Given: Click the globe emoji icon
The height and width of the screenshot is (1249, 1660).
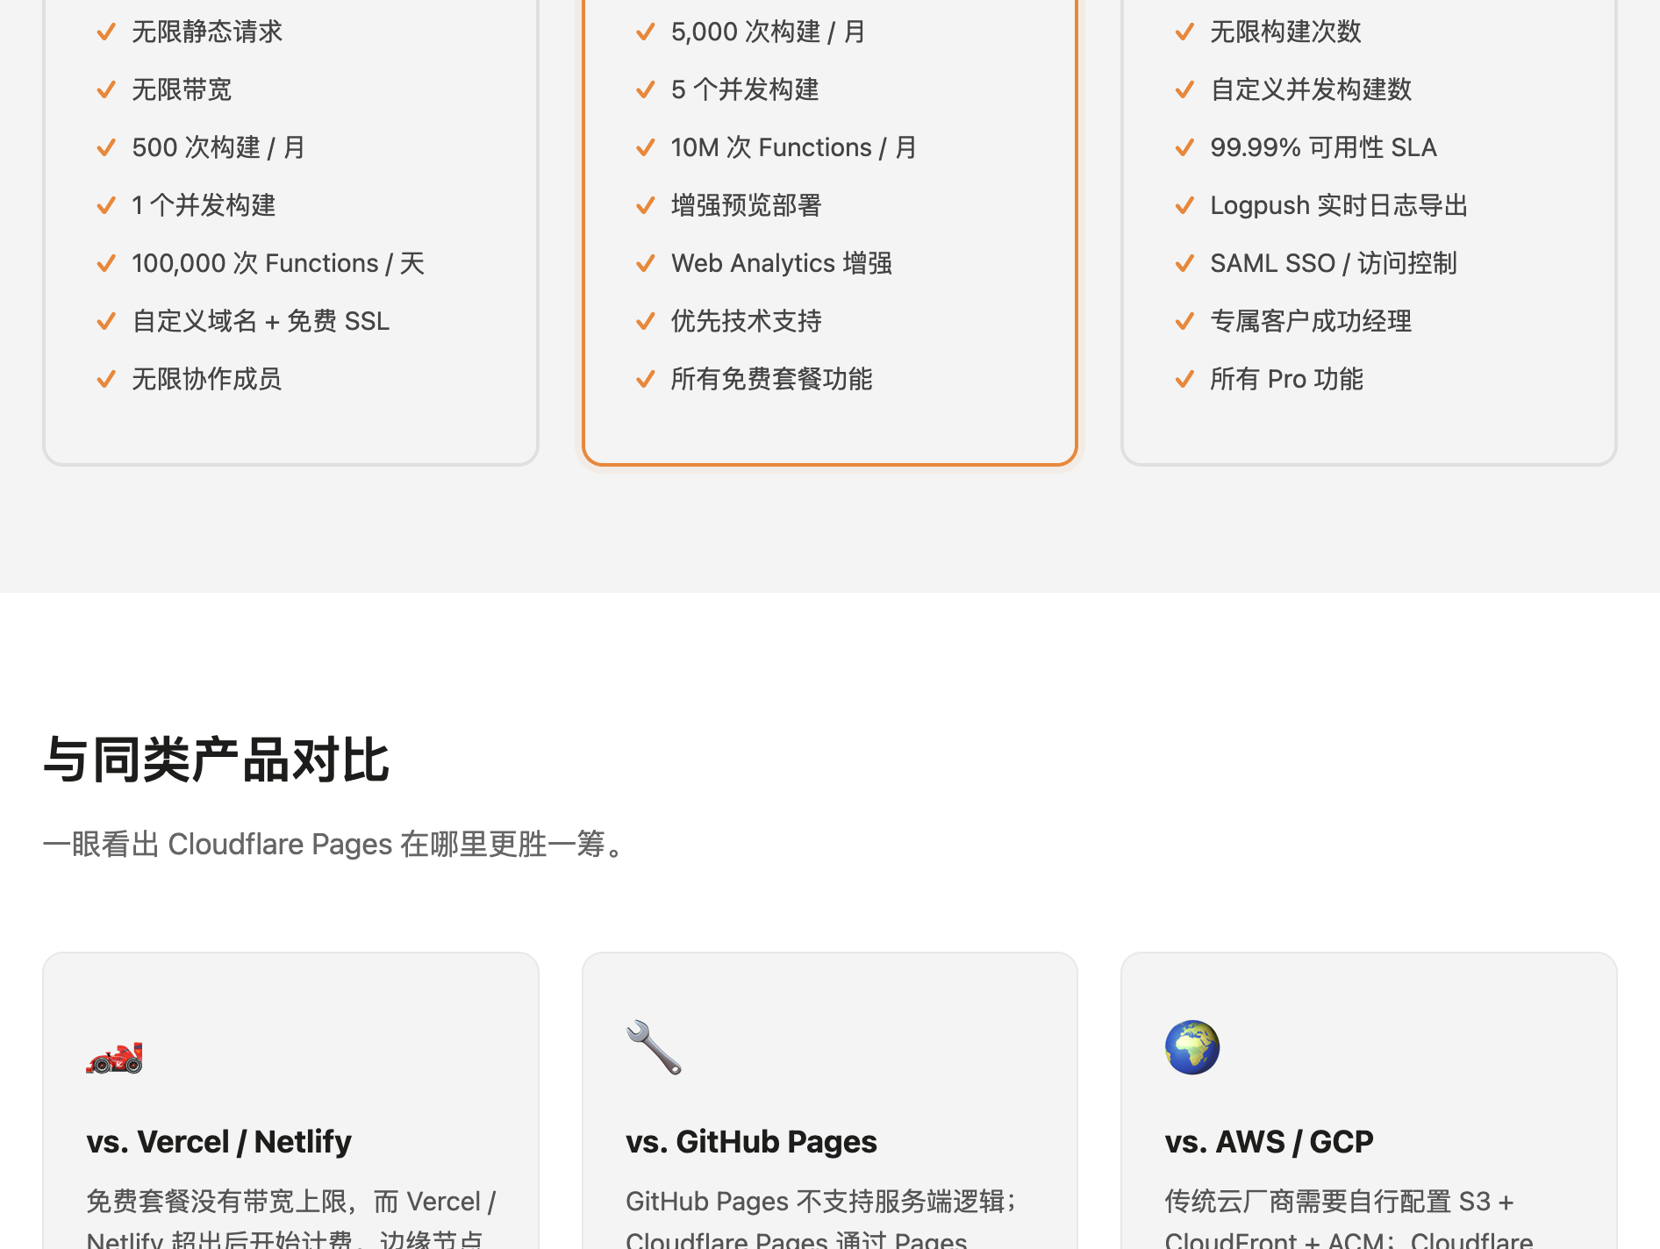Looking at the screenshot, I should pos(1192,1047).
